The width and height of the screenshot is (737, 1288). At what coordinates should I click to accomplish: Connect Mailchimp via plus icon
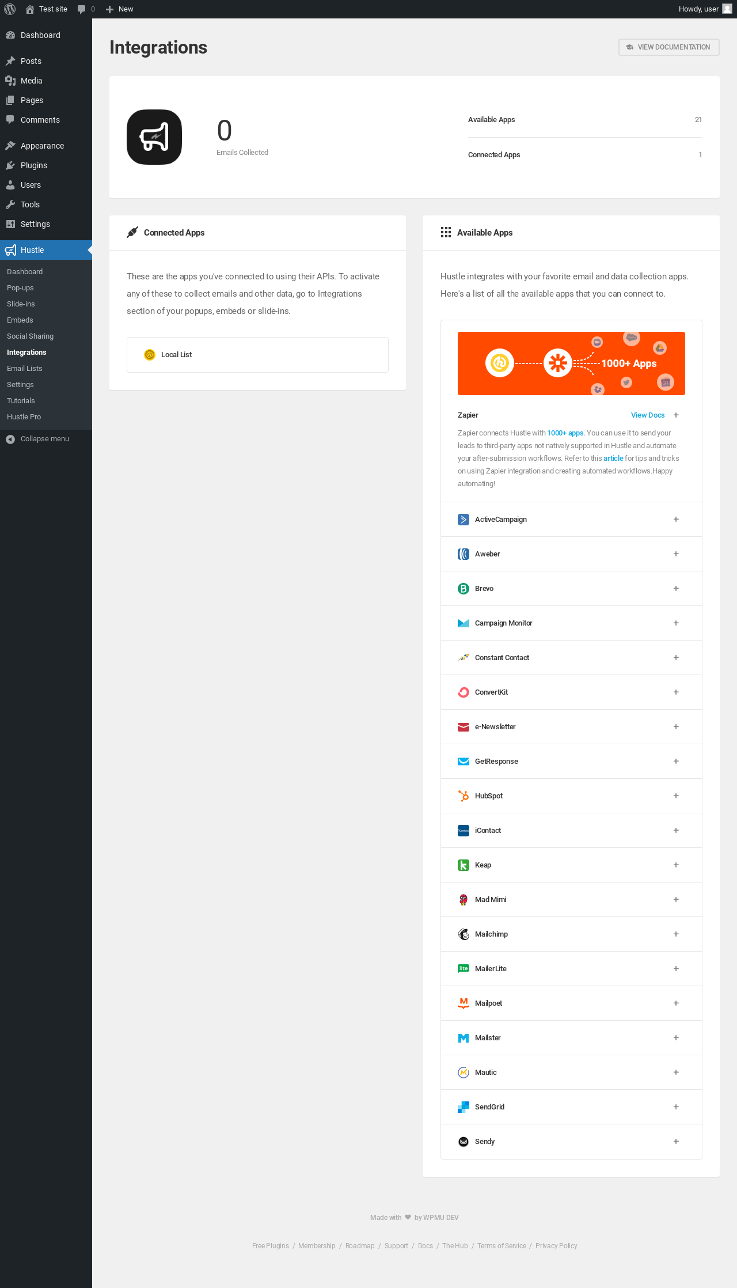click(x=676, y=934)
